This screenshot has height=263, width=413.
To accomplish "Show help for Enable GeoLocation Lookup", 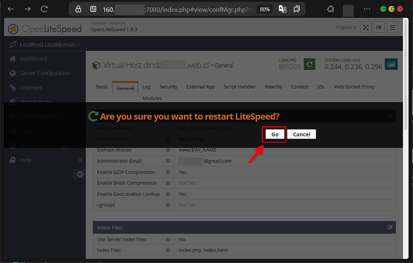I will (x=168, y=194).
